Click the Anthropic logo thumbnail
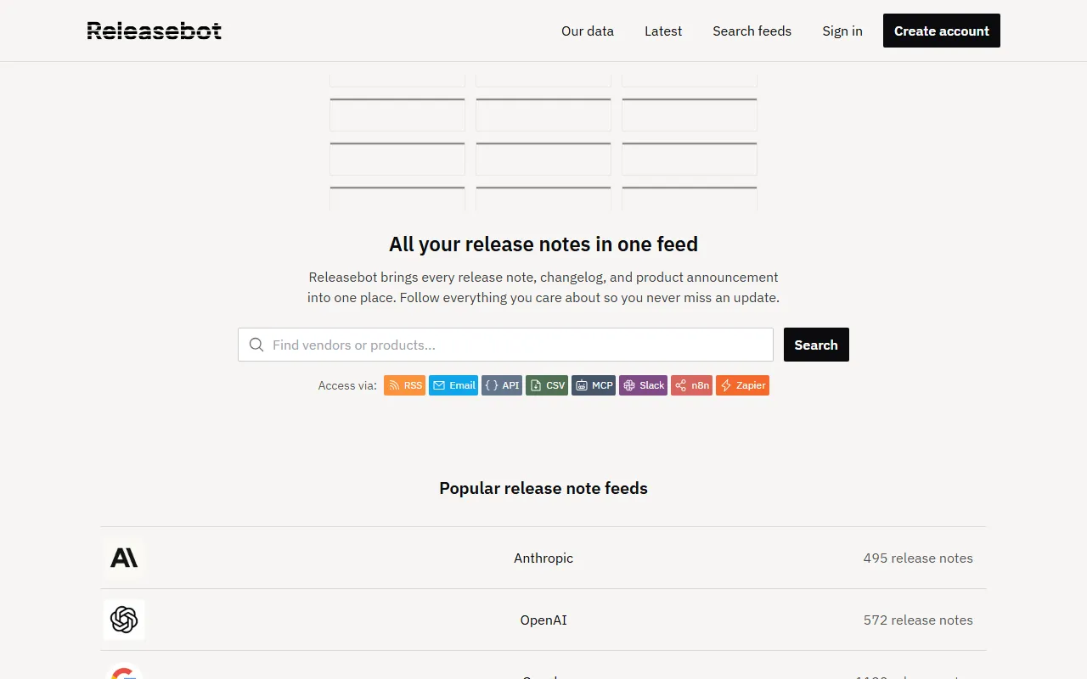 (124, 558)
